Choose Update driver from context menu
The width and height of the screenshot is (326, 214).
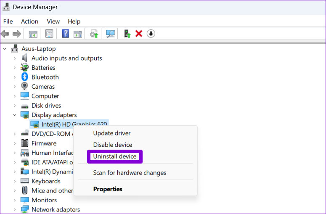coord(112,133)
